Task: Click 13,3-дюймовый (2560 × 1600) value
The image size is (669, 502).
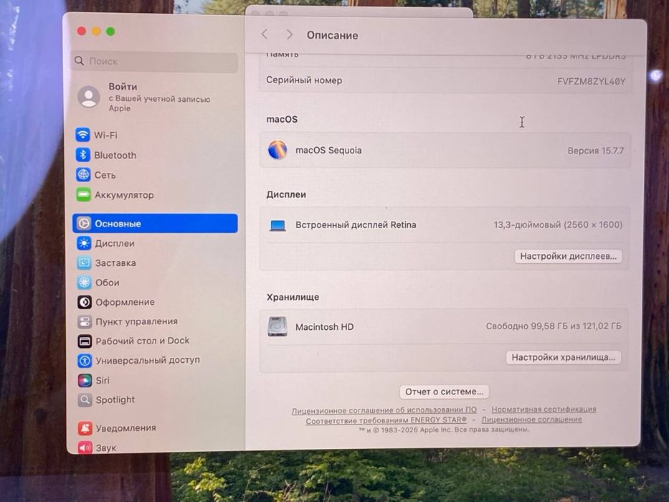Action: point(558,224)
